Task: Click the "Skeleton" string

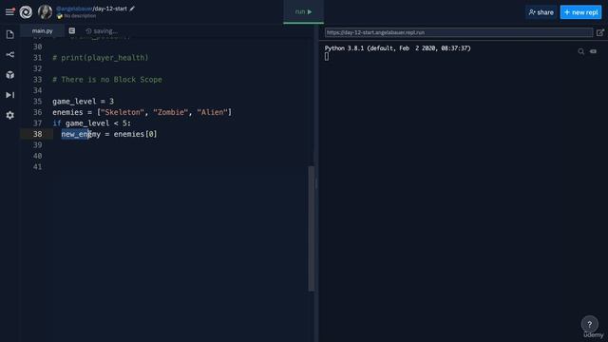Action: tap(123, 112)
